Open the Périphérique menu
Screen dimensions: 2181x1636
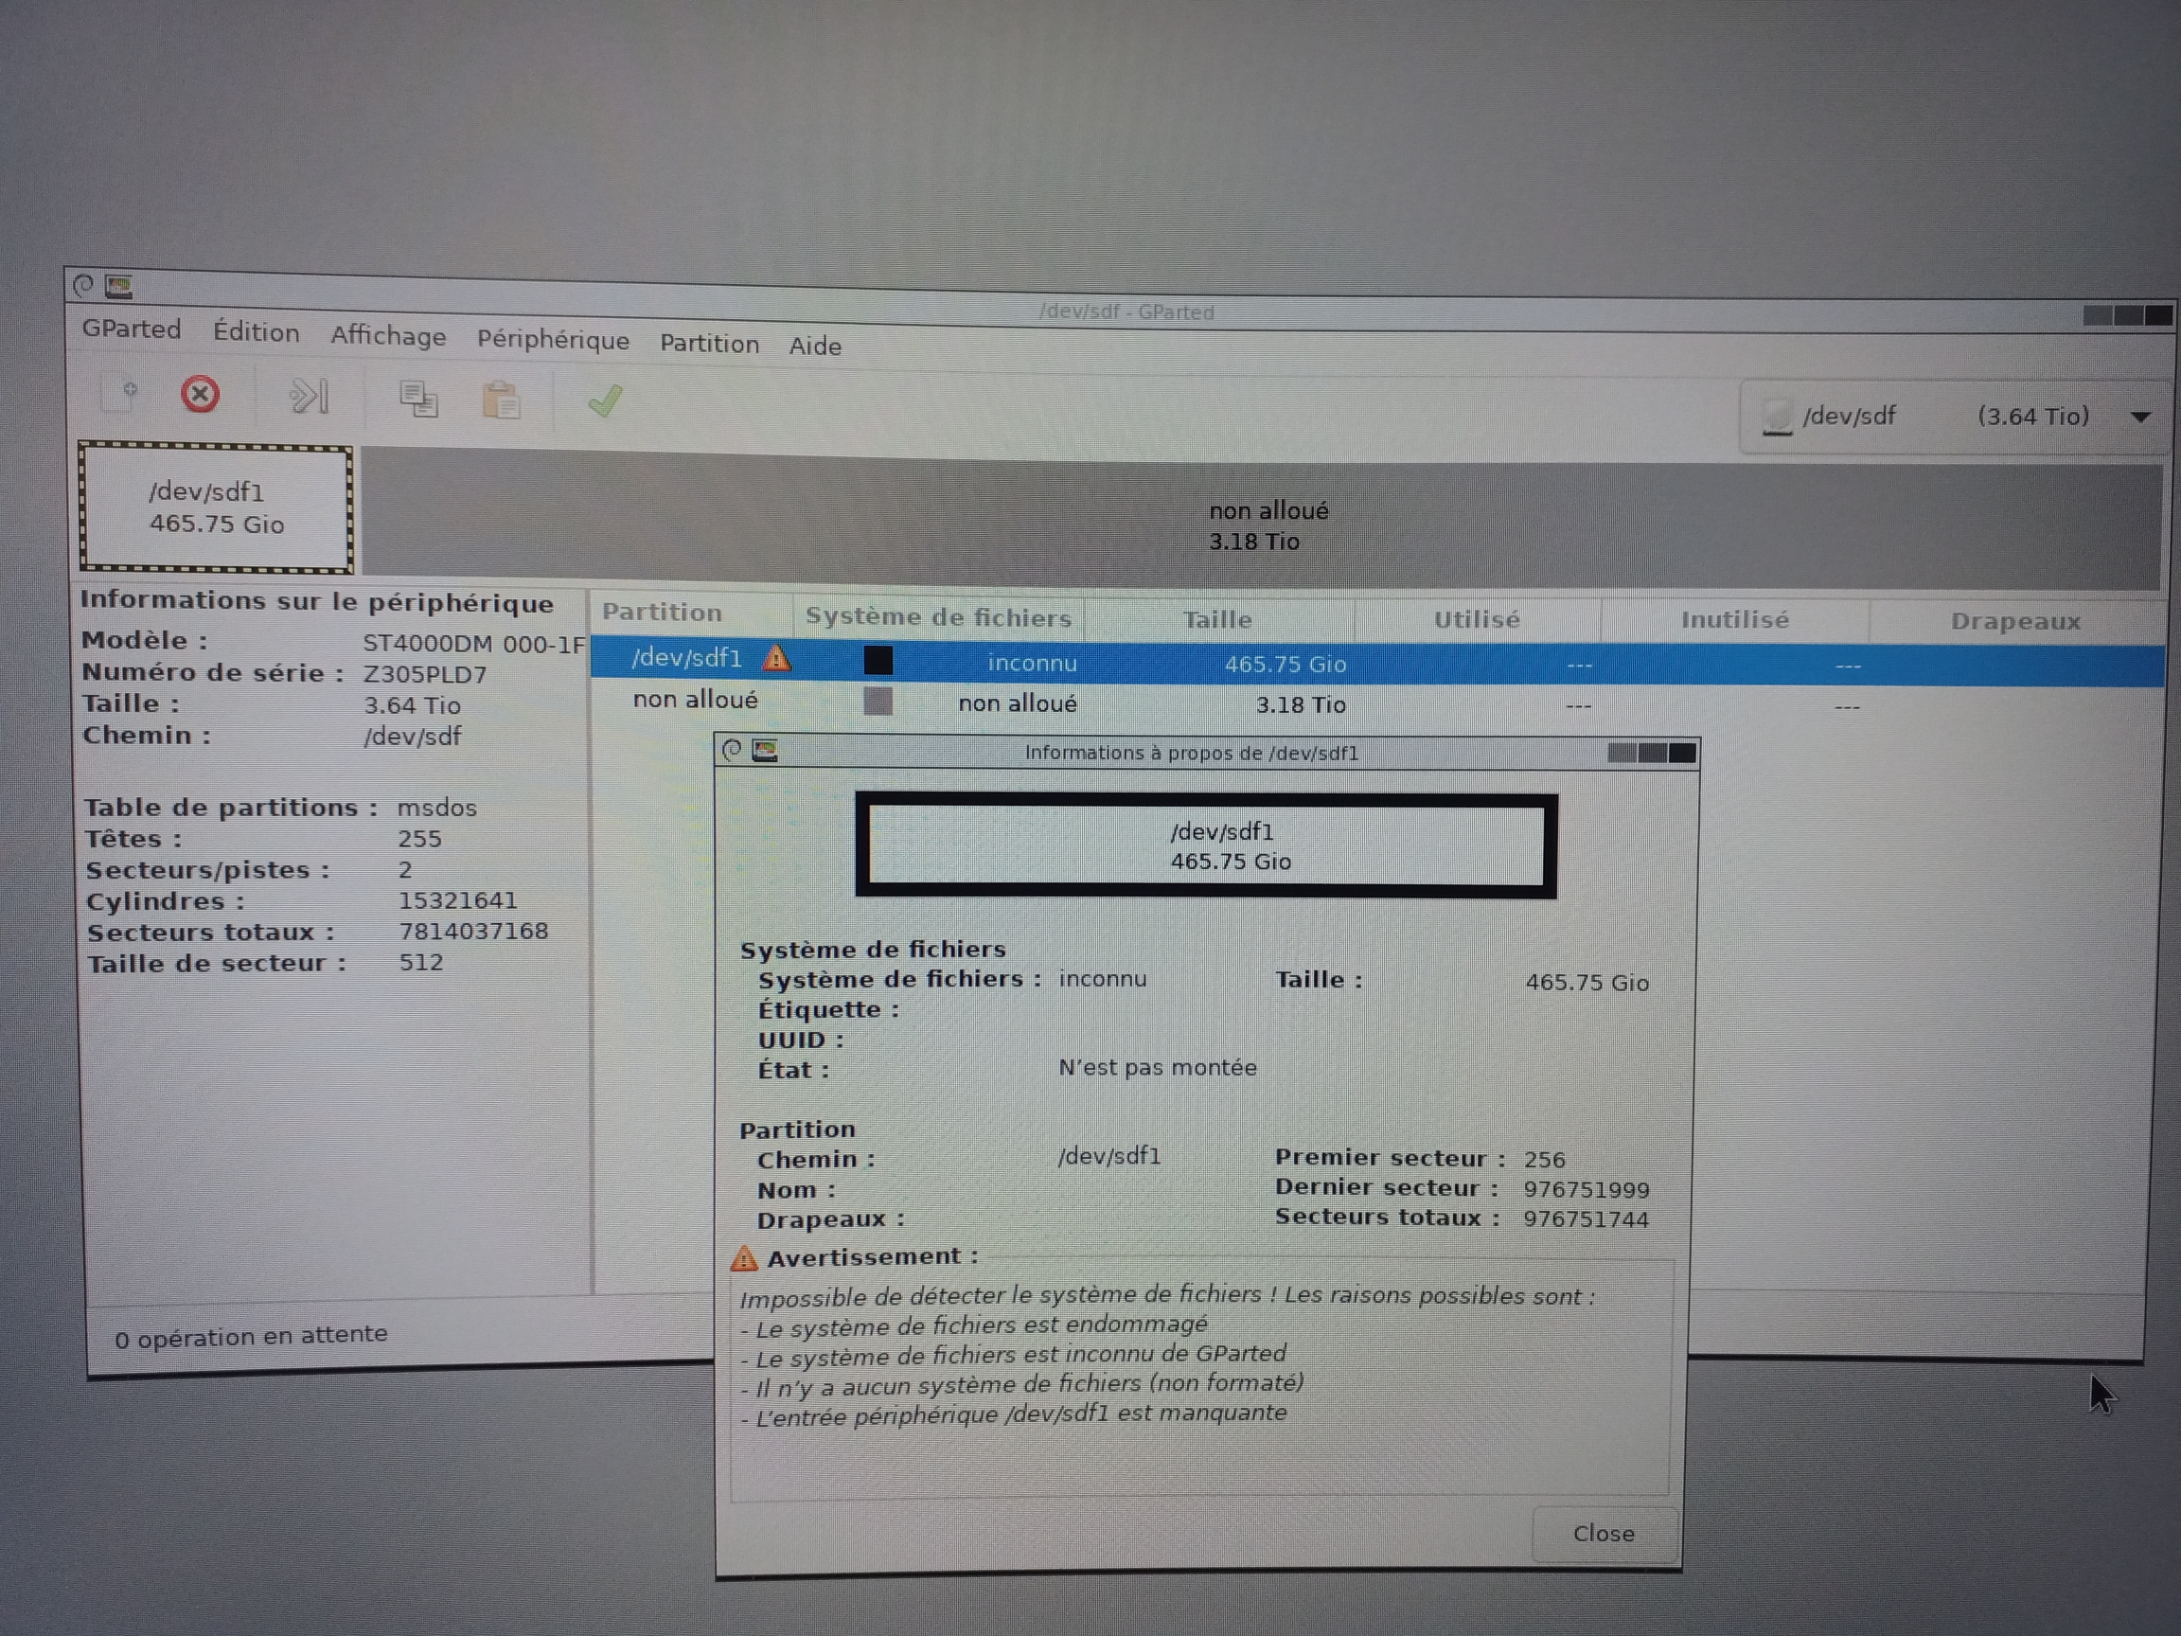pos(552,340)
